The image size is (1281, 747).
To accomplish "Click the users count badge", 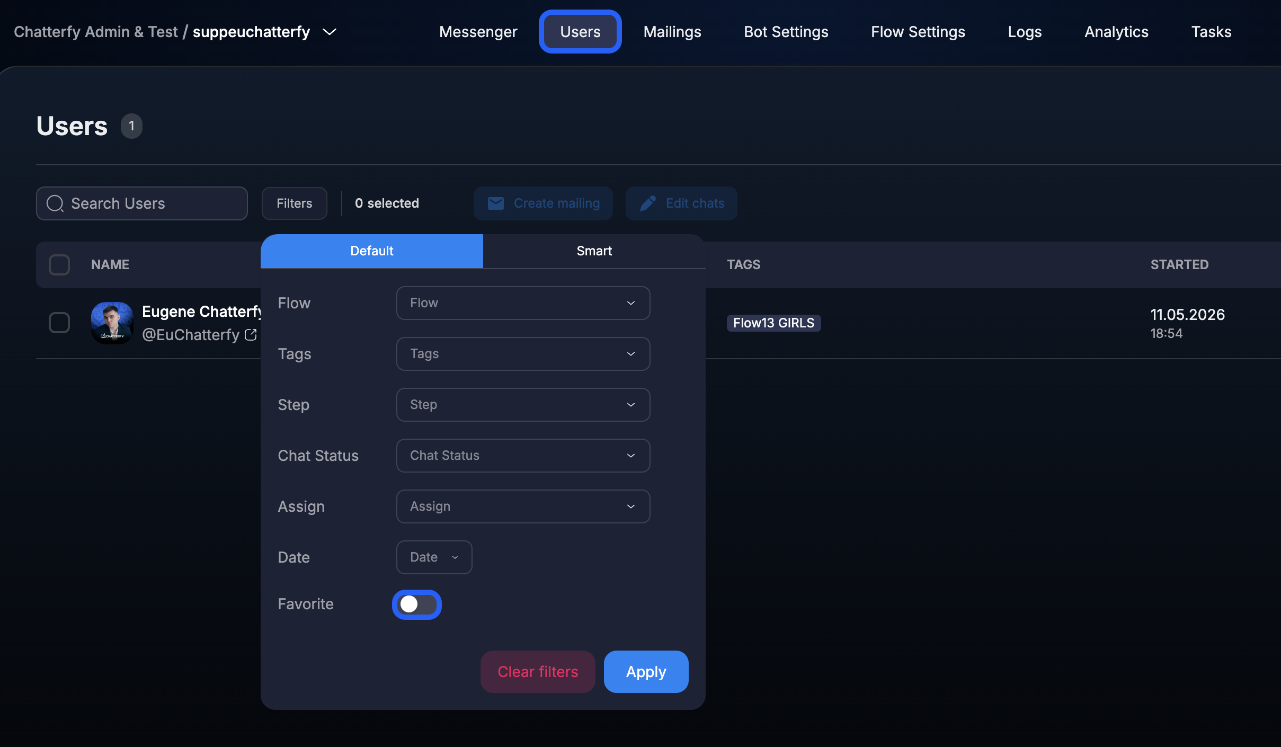I will point(131,126).
